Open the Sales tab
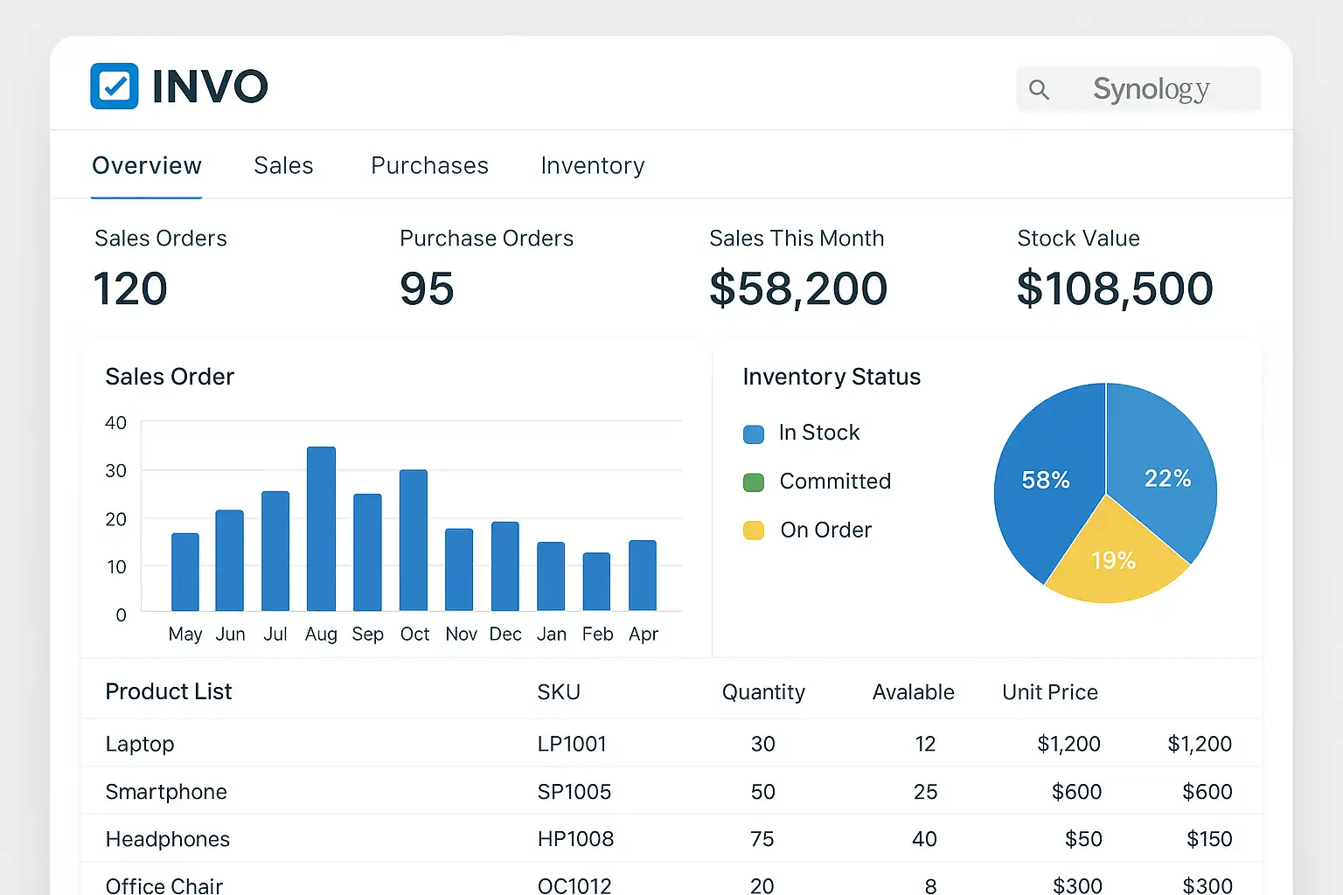The image size is (1343, 895). (x=283, y=166)
